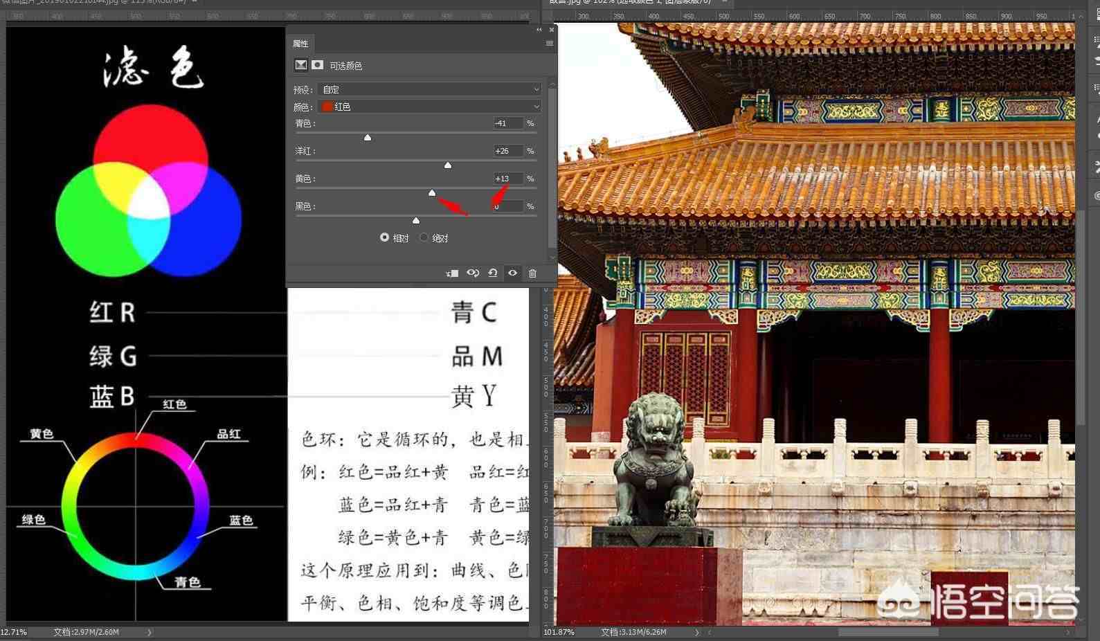Select the 相对 relative radio button
Image resolution: width=1100 pixels, height=641 pixels.
[x=384, y=237]
